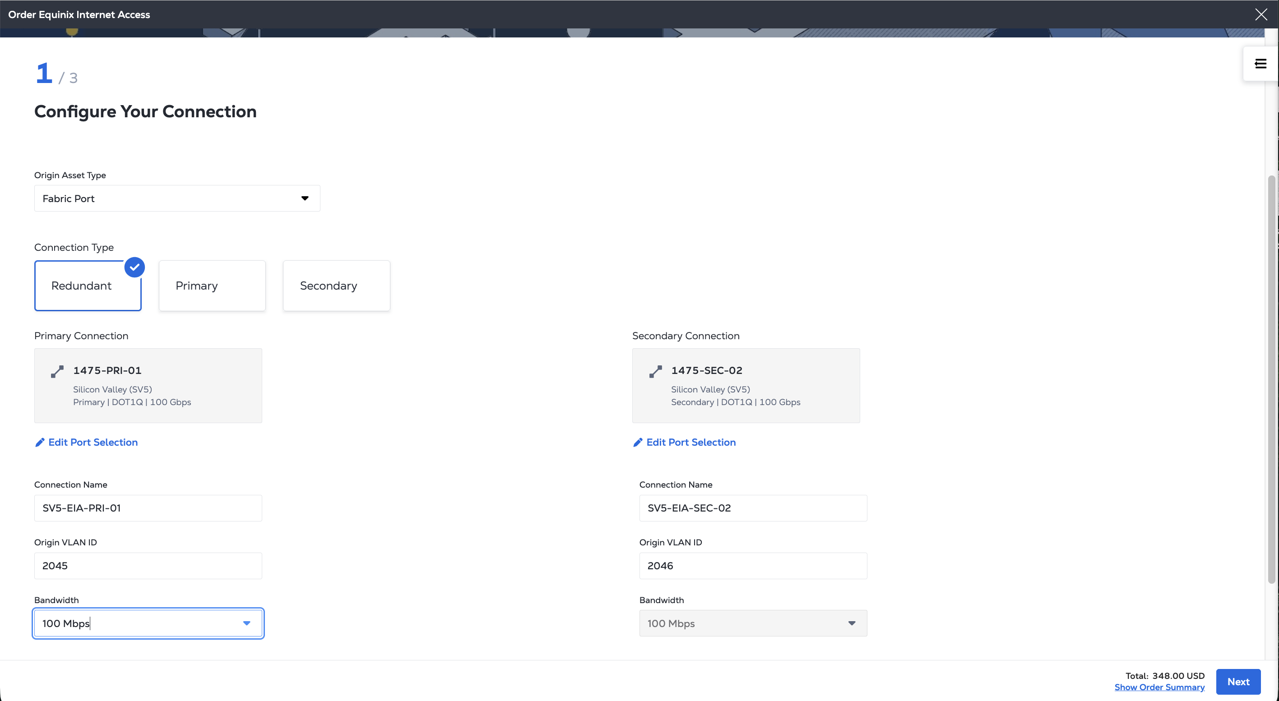Click the 1475-PRI-01 port card
The height and width of the screenshot is (701, 1279).
tap(148, 386)
